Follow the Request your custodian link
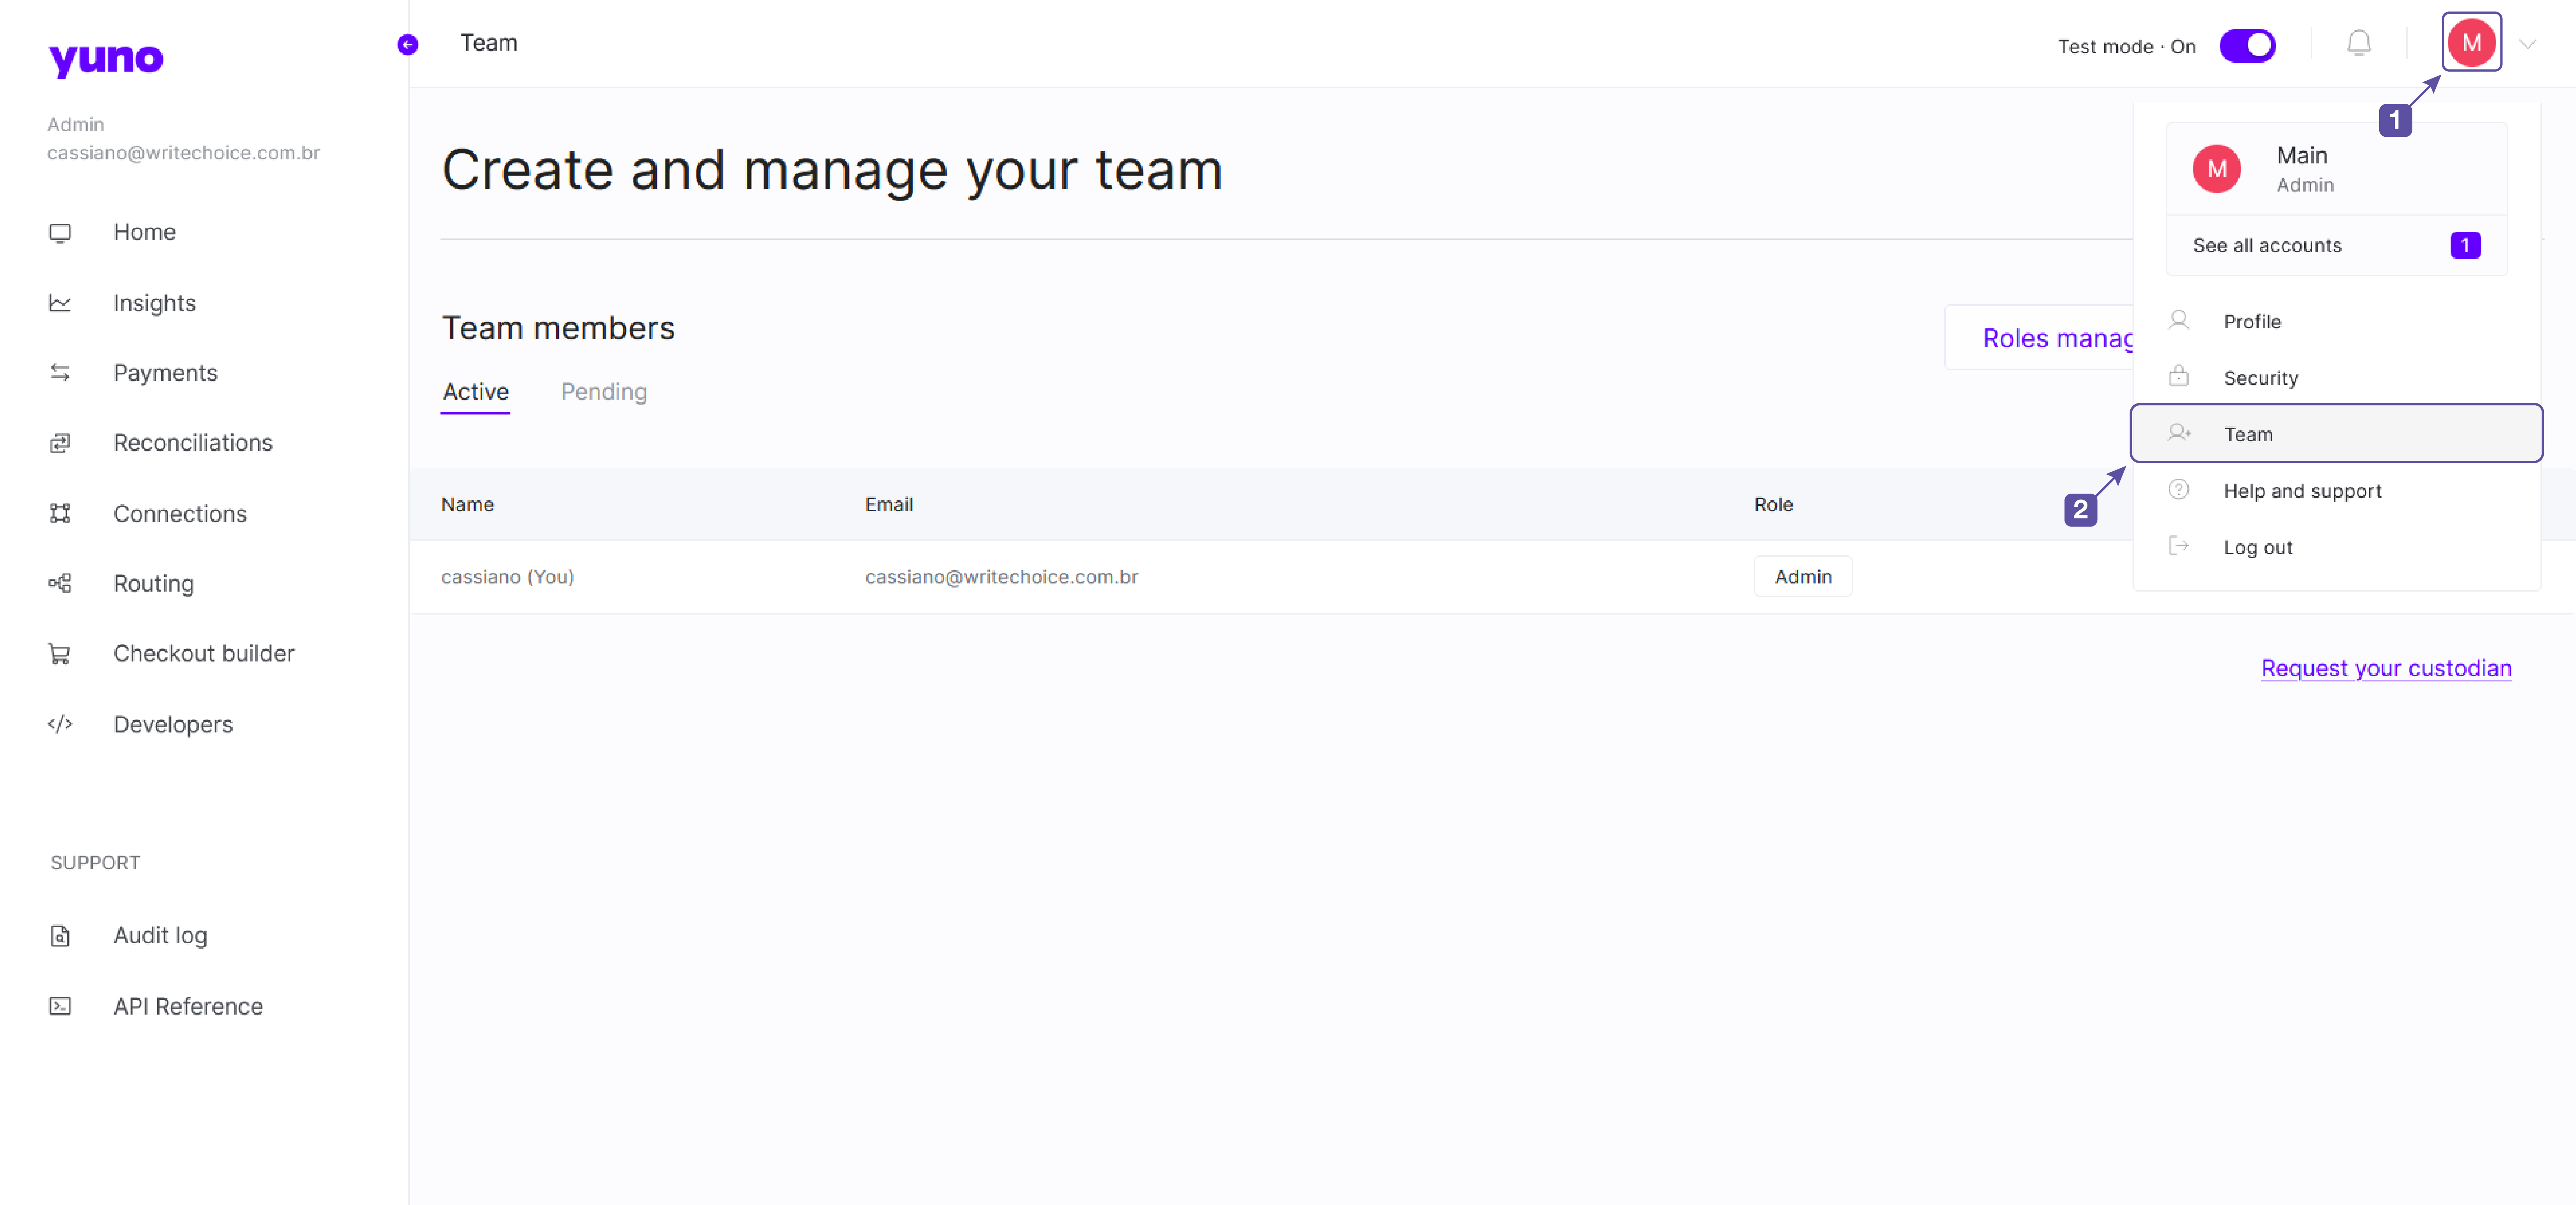The height and width of the screenshot is (1205, 2576). point(2385,668)
